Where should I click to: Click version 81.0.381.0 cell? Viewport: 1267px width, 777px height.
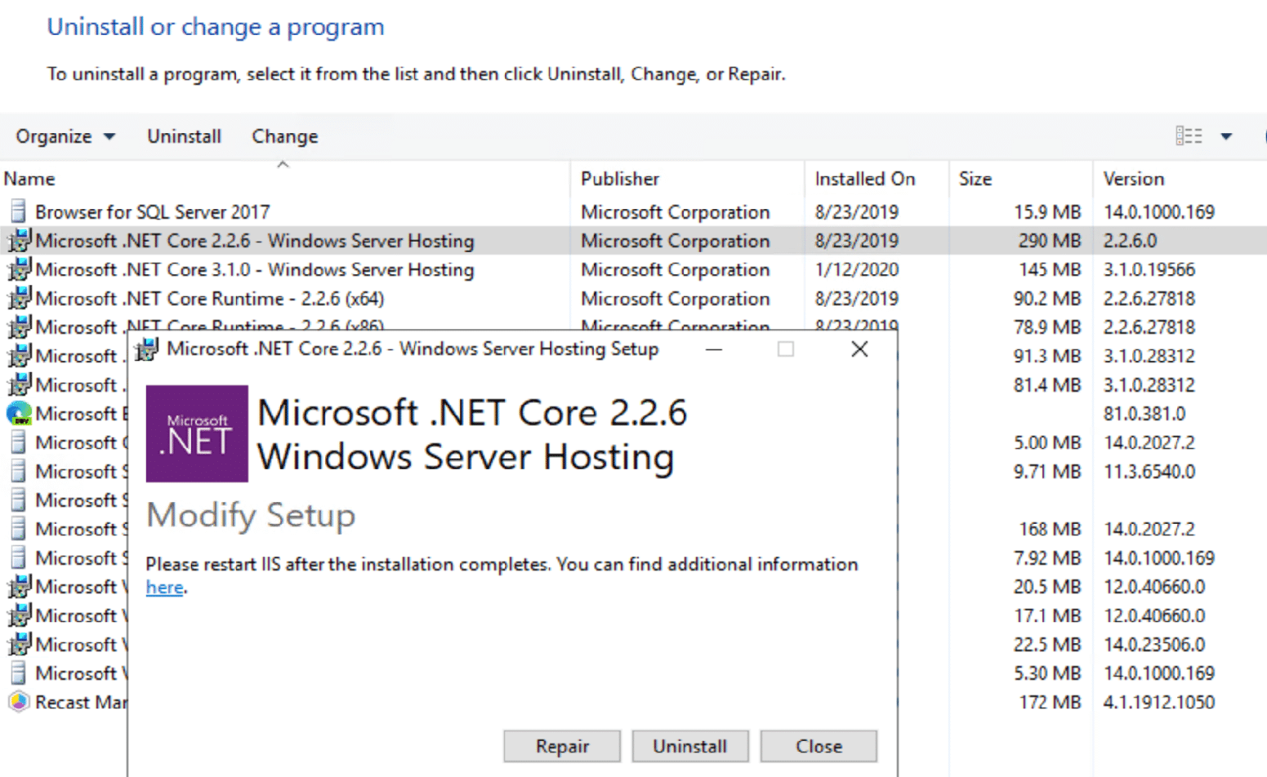coord(1144,414)
